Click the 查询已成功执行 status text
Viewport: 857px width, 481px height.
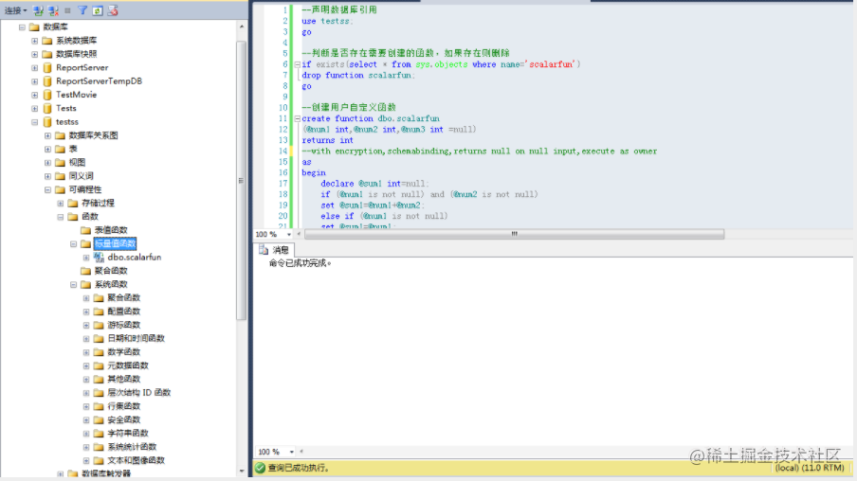[x=299, y=468]
